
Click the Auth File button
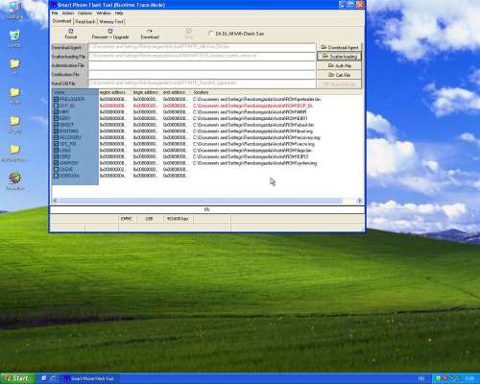[339, 65]
